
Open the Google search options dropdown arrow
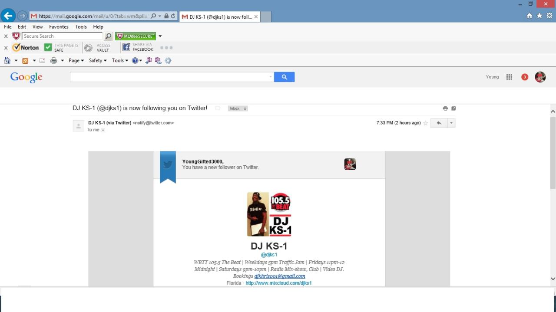[x=270, y=77]
